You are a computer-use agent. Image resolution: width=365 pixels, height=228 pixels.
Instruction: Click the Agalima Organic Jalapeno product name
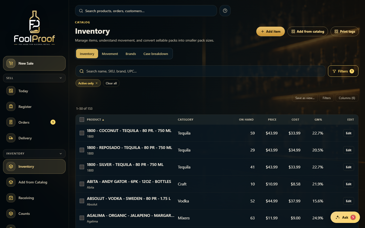click(x=131, y=215)
